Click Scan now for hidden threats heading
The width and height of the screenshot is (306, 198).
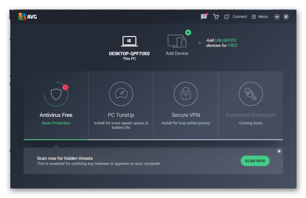tap(65, 158)
